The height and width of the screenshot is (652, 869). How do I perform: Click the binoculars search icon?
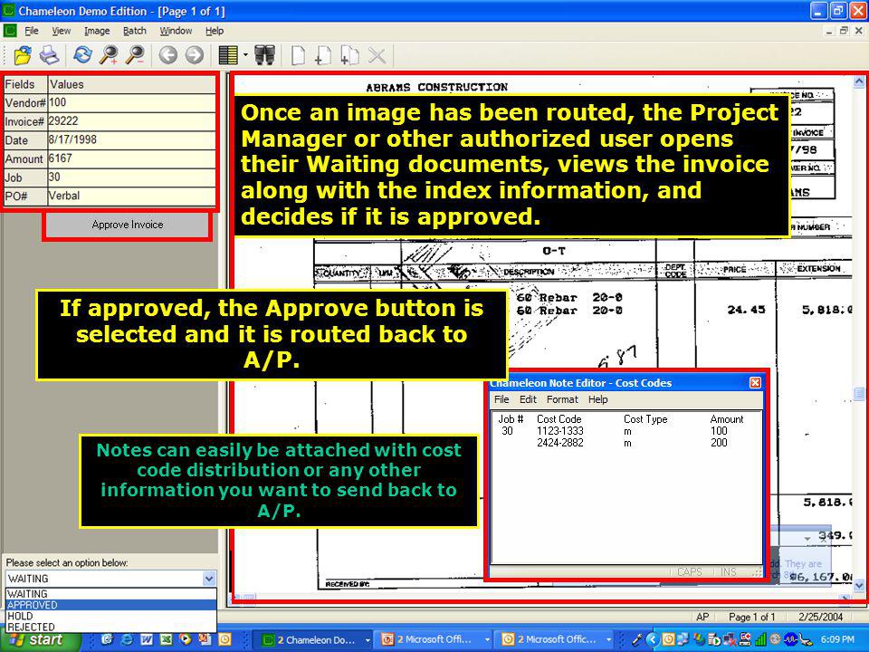264,55
